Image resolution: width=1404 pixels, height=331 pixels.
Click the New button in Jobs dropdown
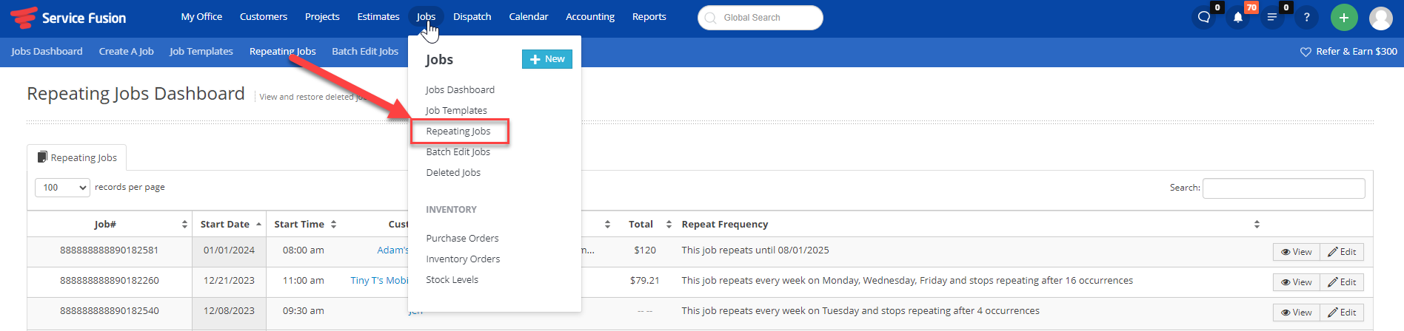547,59
